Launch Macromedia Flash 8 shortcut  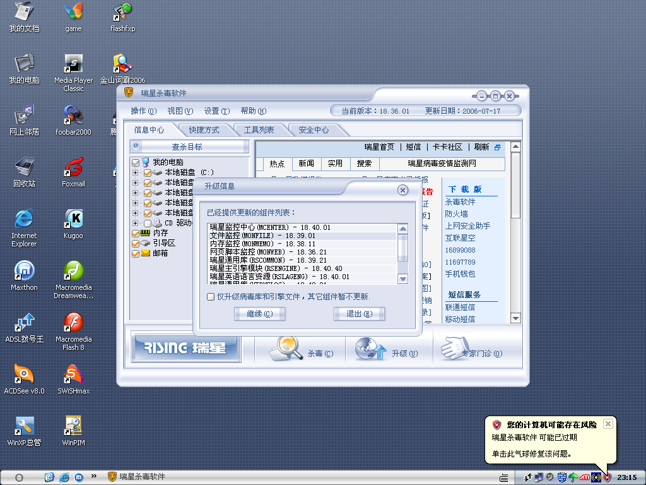point(73,332)
